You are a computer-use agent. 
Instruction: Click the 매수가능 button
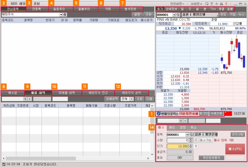[206, 140]
